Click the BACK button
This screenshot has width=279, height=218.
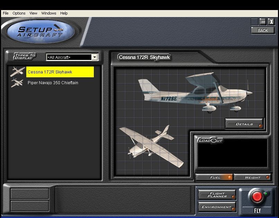coord(263,30)
